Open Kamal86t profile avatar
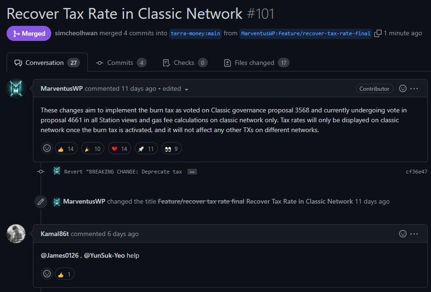431x292 pixels. [16, 234]
